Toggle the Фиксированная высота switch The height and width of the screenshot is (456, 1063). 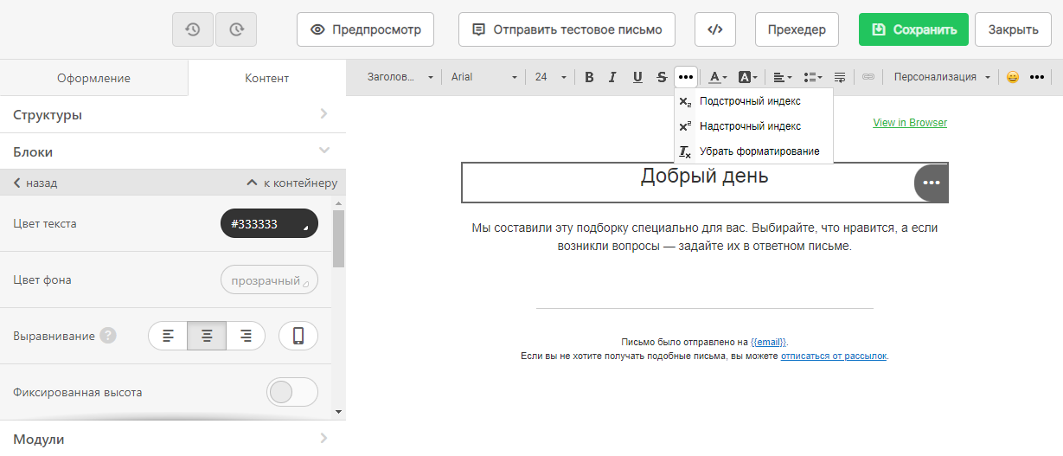pos(292,392)
